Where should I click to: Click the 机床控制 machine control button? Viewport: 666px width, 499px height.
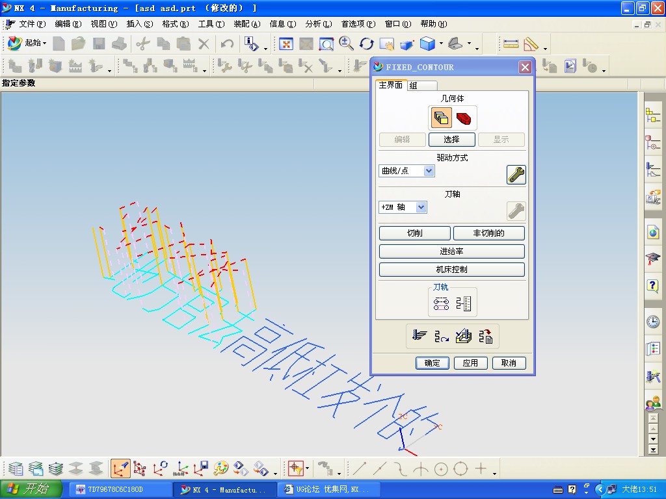(x=451, y=270)
